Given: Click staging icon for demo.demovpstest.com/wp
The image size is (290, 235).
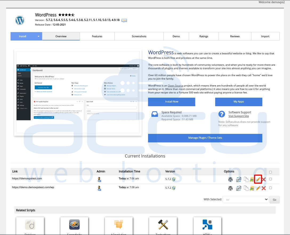Looking at the screenshot, I should (x=239, y=188).
